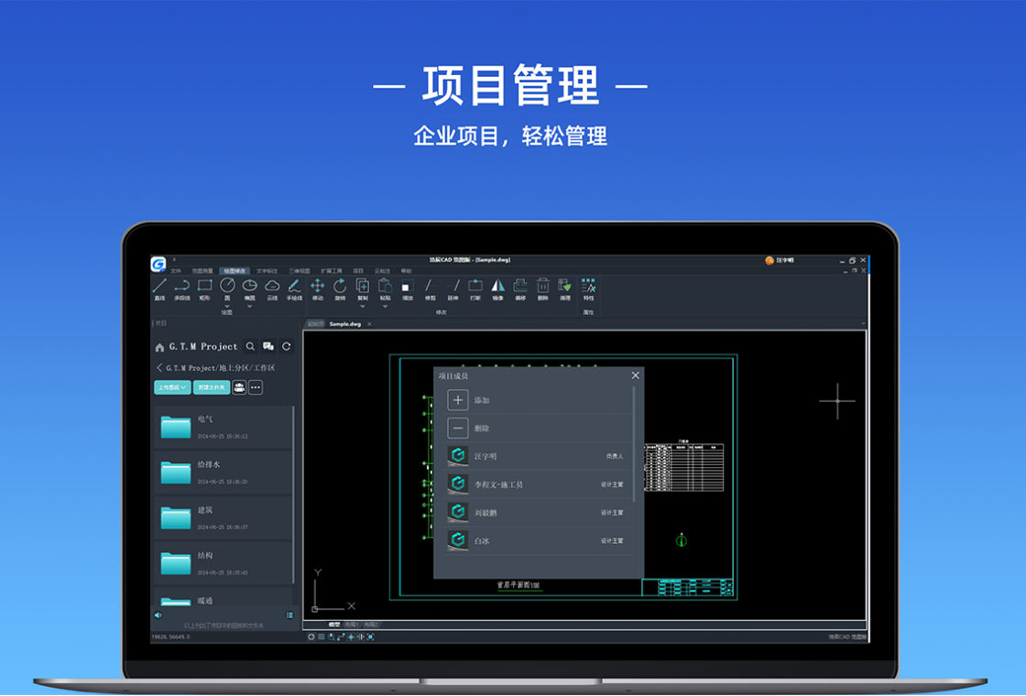Open the 电气 folder
The image size is (1026, 696).
[x=223, y=427]
